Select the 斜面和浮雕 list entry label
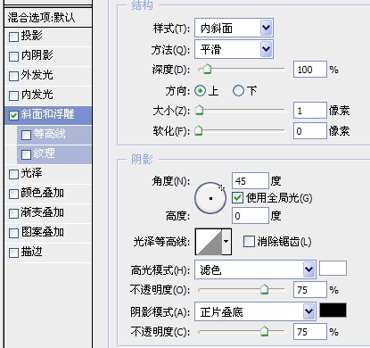 pyautogui.click(x=47, y=114)
